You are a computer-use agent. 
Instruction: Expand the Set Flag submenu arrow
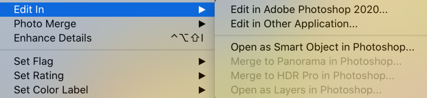[x=202, y=61]
